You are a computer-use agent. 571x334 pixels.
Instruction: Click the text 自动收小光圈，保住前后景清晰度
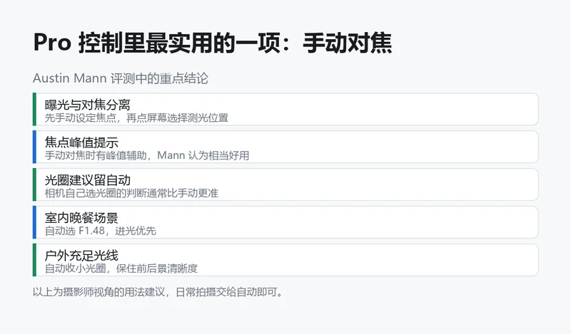click(121, 268)
